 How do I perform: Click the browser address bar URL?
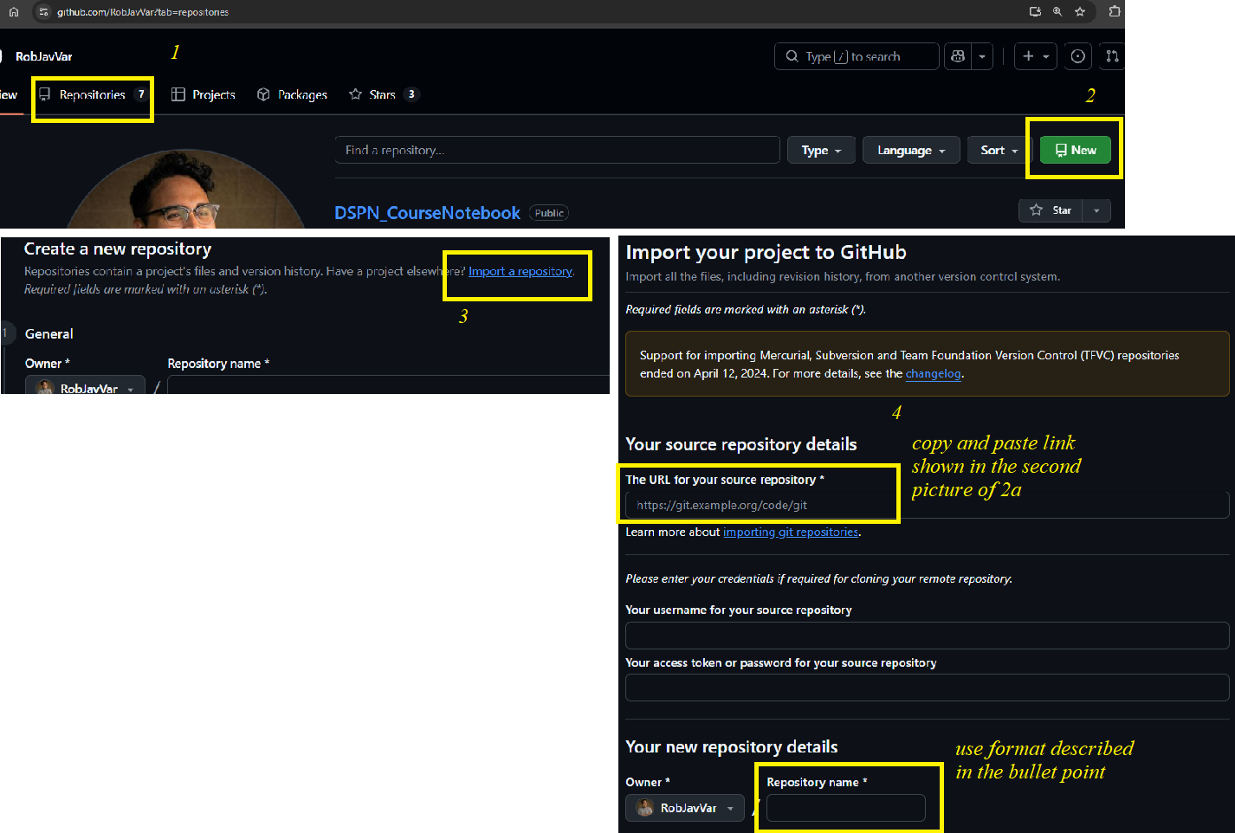(x=143, y=12)
